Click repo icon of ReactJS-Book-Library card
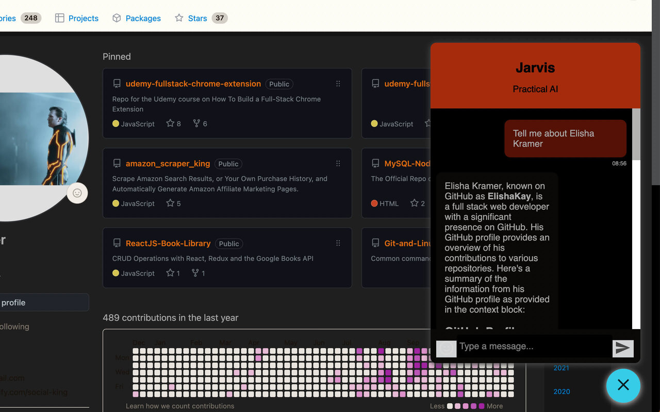The width and height of the screenshot is (660, 412). (x=117, y=244)
